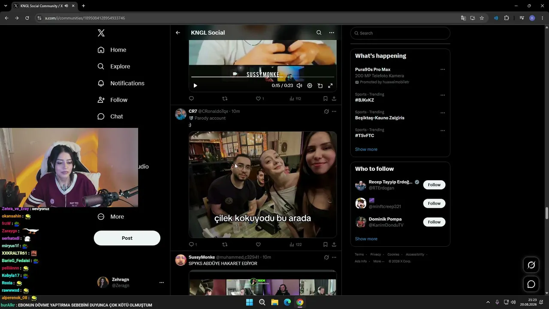The height and width of the screenshot is (309, 549).
Task: Mute the video player sound
Action: 299,86
